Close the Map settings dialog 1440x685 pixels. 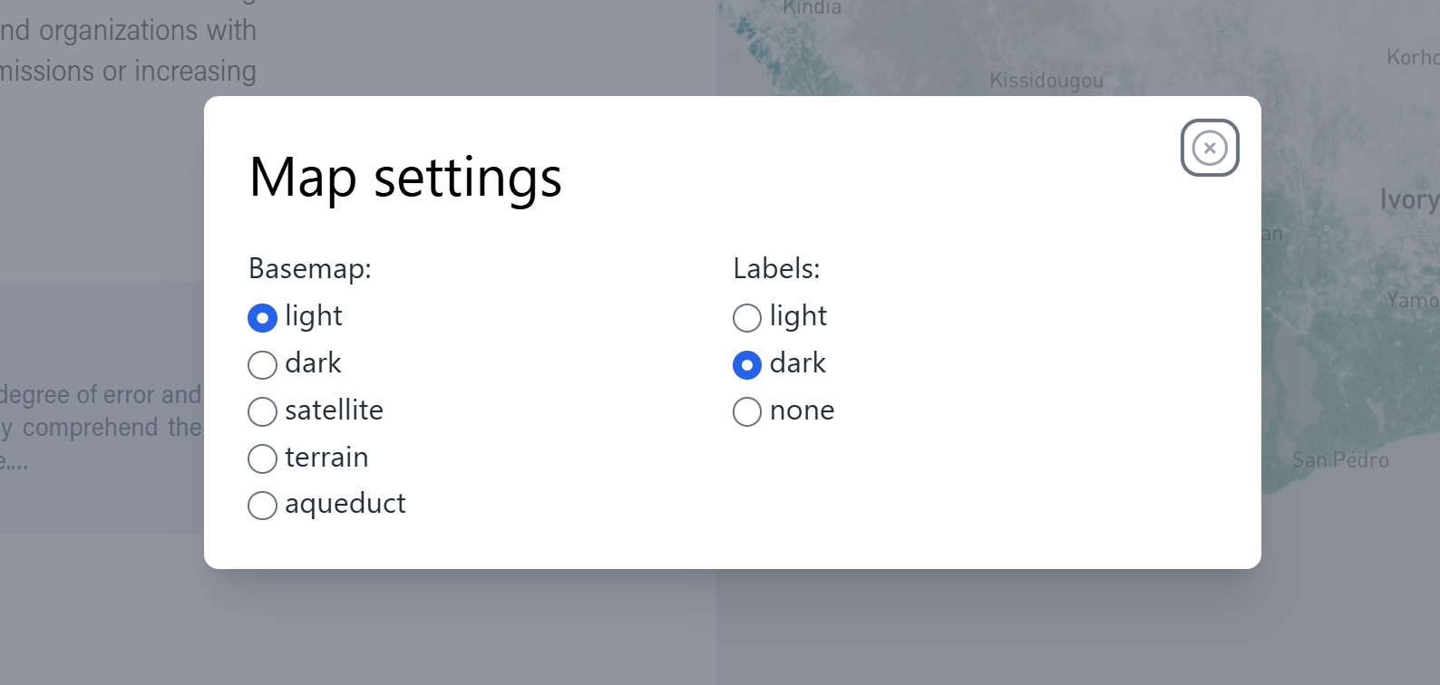click(1210, 148)
